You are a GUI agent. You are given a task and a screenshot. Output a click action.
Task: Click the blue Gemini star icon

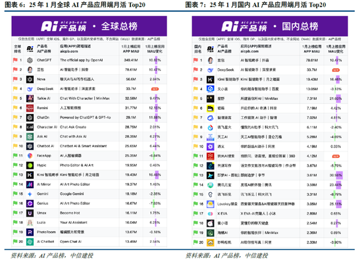point(30,194)
